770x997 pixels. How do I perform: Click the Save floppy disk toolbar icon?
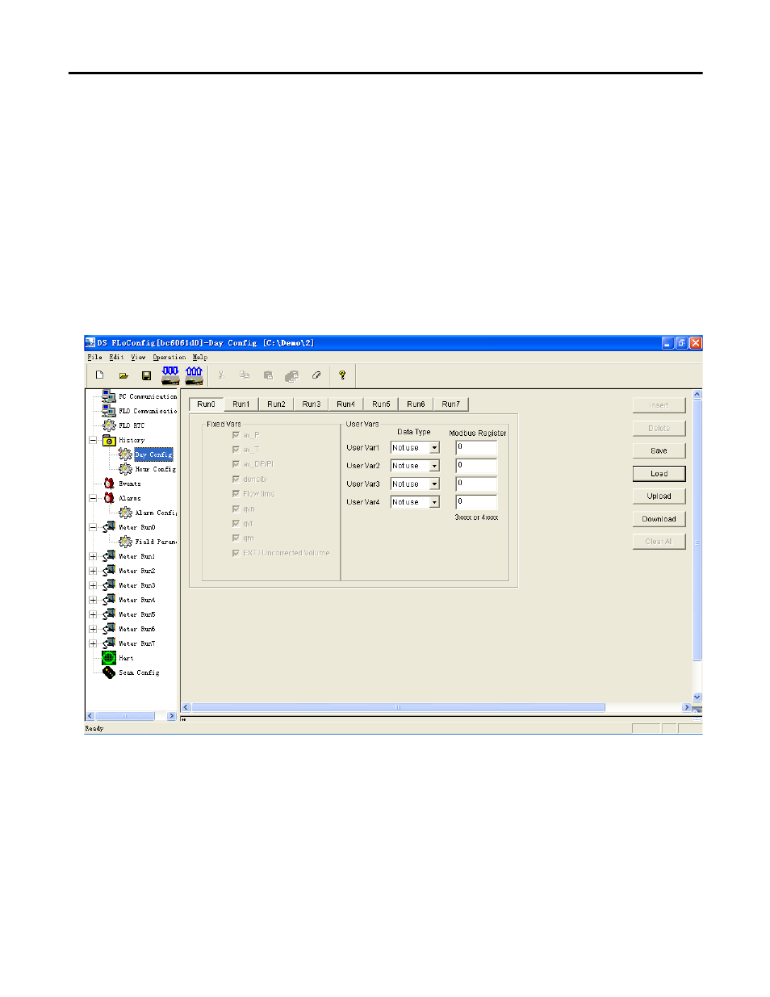[146, 375]
